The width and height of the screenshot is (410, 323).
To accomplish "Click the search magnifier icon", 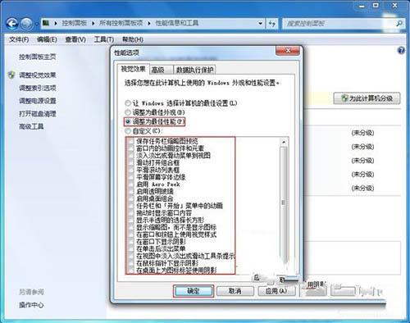I will pyautogui.click(x=399, y=24).
